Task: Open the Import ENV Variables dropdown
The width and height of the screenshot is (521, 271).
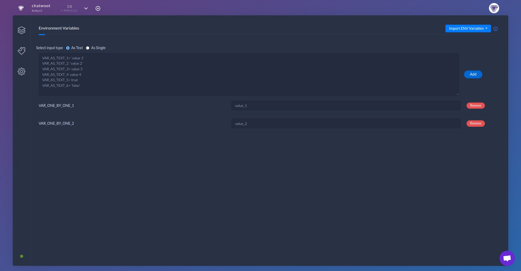Action: coord(468,28)
